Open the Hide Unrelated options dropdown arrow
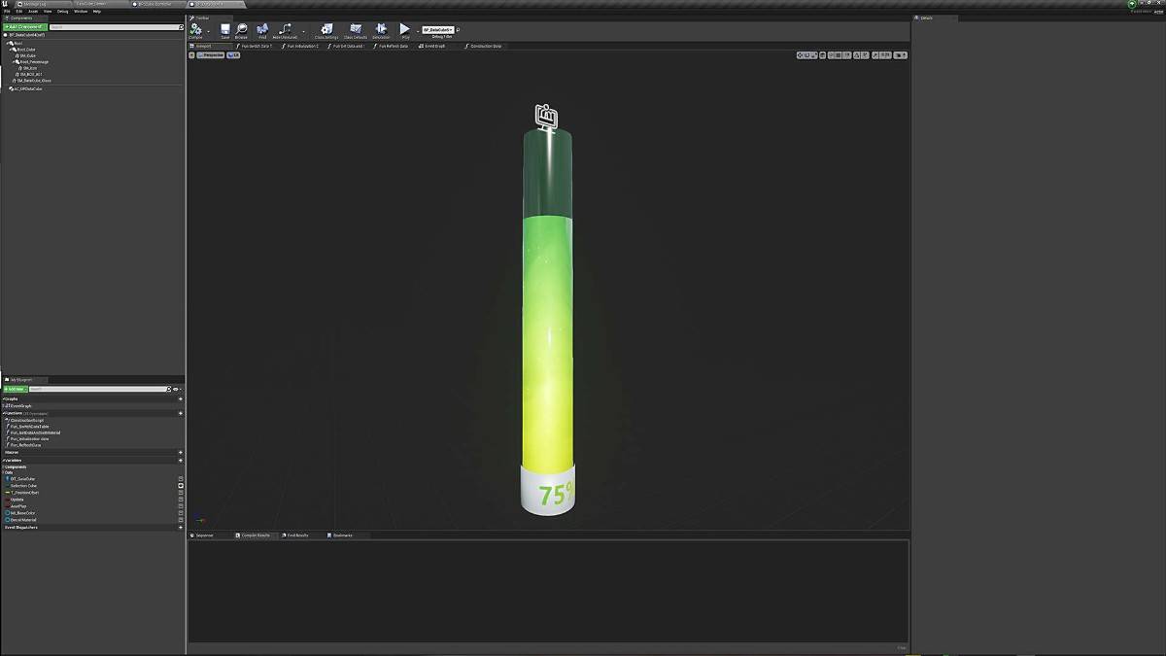The image size is (1166, 656). click(x=303, y=31)
